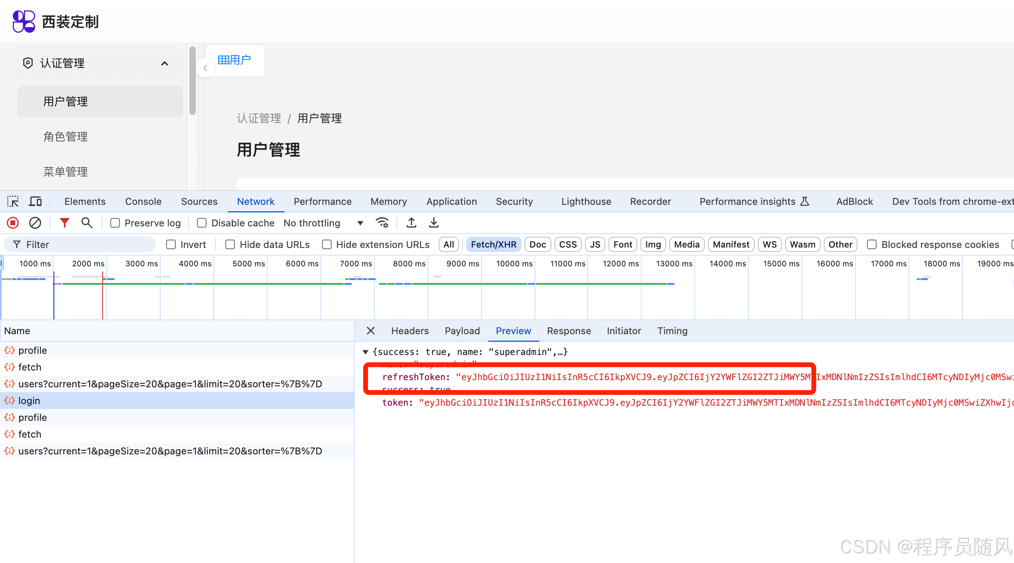Image resolution: width=1014 pixels, height=563 pixels.
Task: Filter requests by Doc
Action: [x=538, y=244]
